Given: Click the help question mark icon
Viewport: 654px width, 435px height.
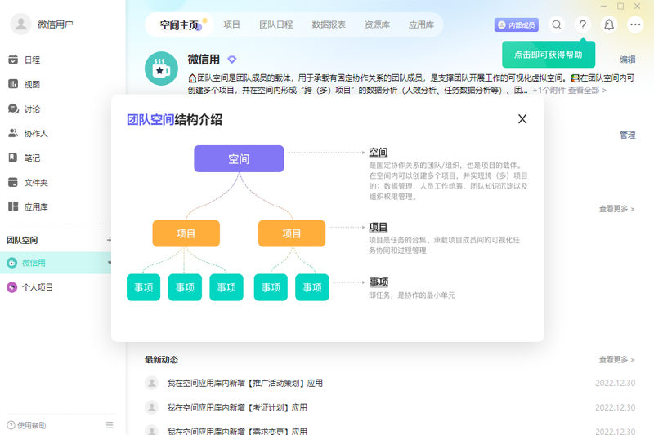Looking at the screenshot, I should (x=583, y=25).
